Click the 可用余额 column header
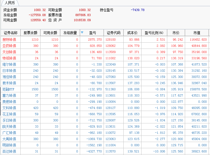Screen dimensions: 210x155 [50, 33]
